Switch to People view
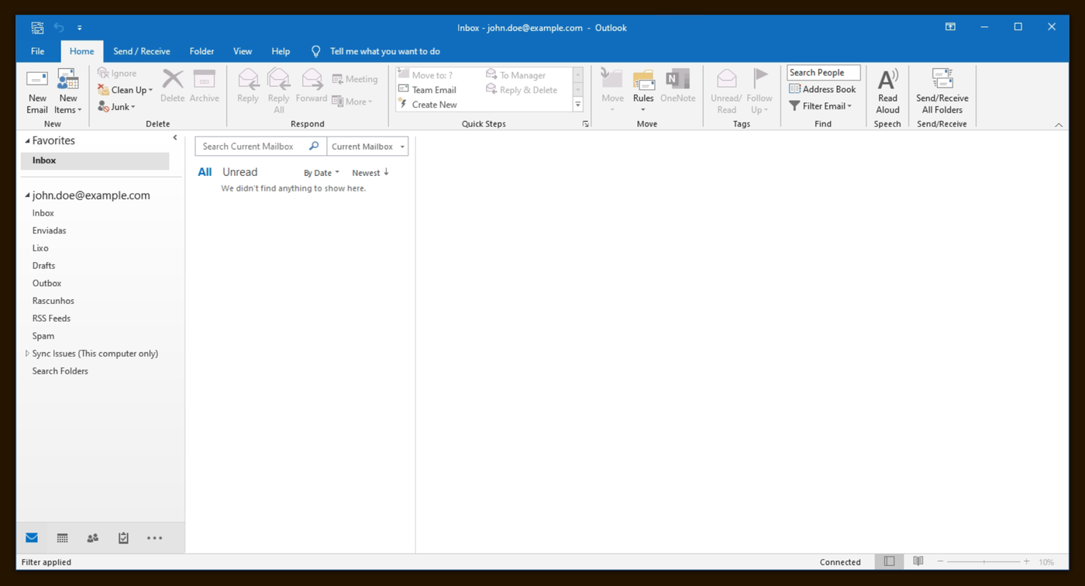1085x586 pixels. click(x=93, y=538)
